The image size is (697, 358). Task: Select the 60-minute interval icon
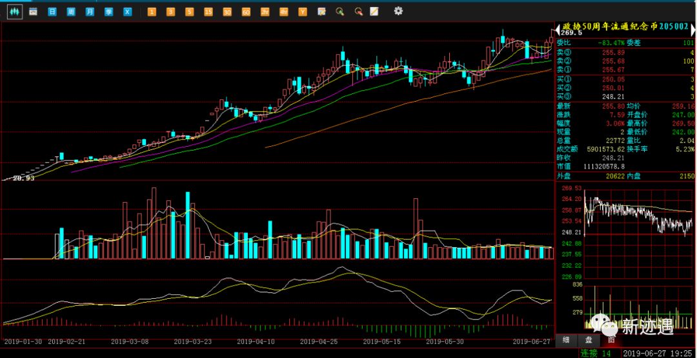click(x=246, y=12)
